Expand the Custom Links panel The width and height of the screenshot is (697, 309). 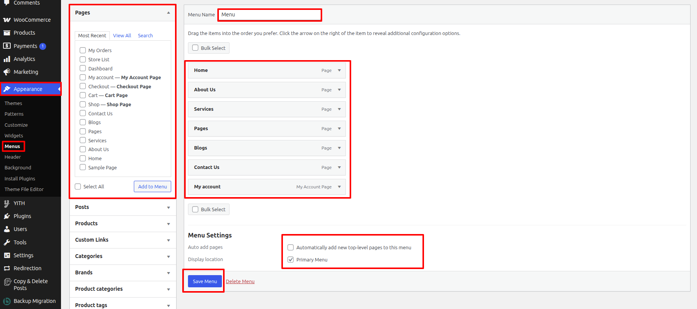click(x=168, y=240)
